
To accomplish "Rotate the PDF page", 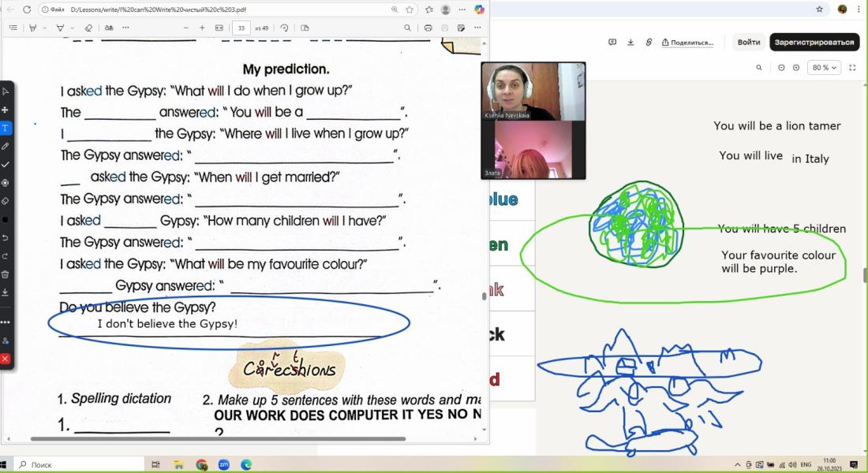I will (x=284, y=28).
